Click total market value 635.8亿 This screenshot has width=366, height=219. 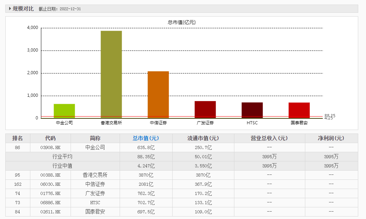[146, 148]
